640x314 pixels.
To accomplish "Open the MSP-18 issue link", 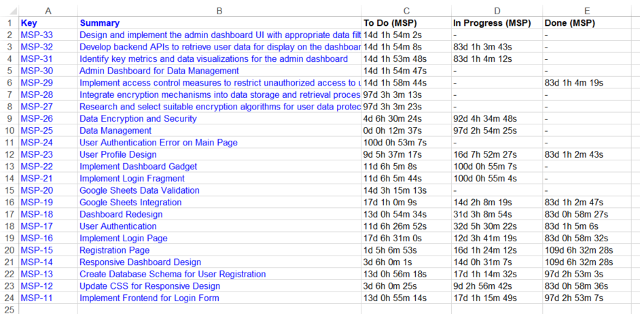I will (37, 214).
